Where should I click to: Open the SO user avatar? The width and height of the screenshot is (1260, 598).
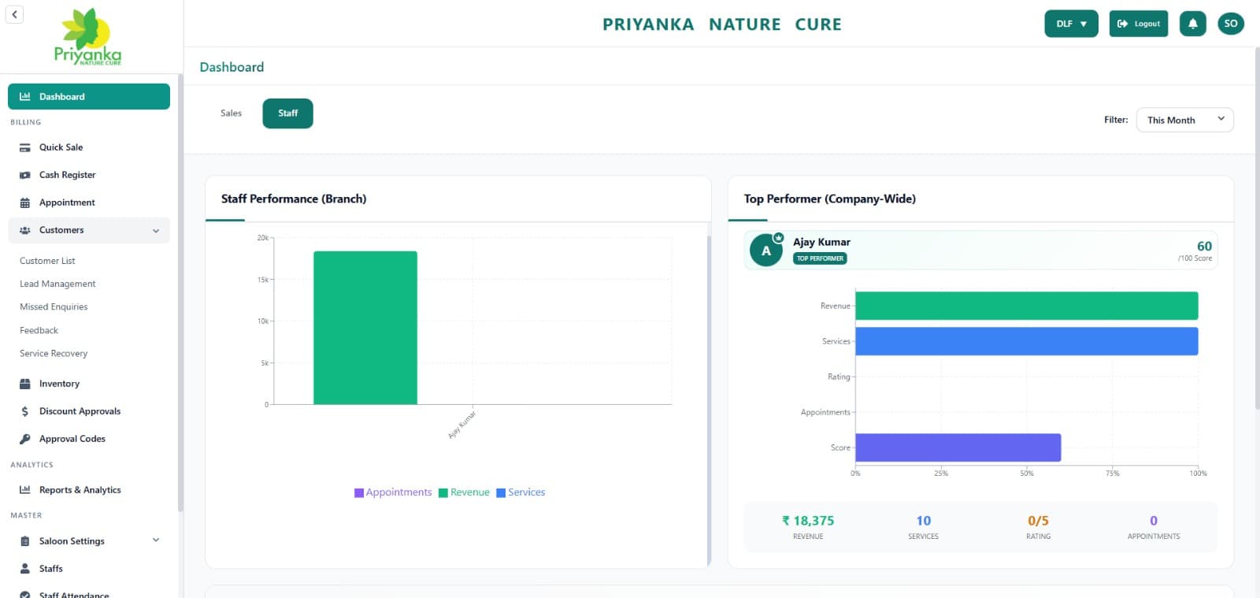coord(1230,24)
